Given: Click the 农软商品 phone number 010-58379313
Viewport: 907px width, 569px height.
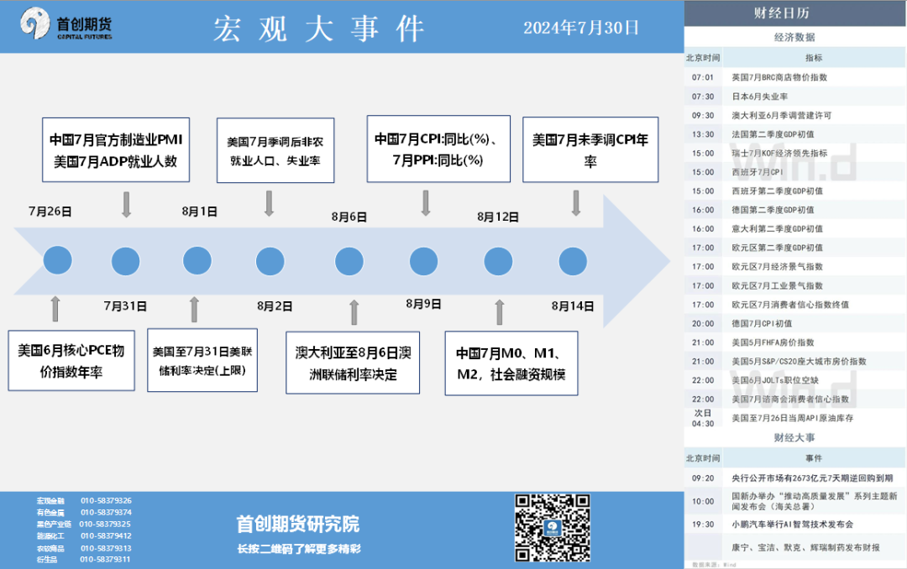Looking at the screenshot, I should pyautogui.click(x=106, y=548).
